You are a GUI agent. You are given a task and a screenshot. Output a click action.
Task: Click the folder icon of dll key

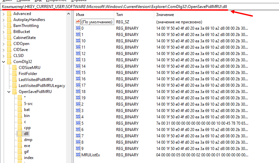(20, 134)
